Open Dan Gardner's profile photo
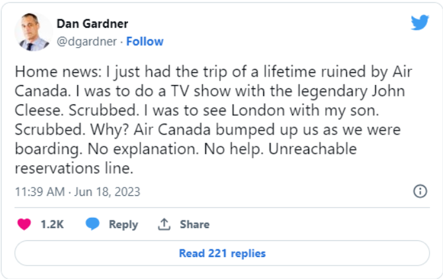Screen dimensions: 443x279 pyautogui.click(x=33, y=32)
